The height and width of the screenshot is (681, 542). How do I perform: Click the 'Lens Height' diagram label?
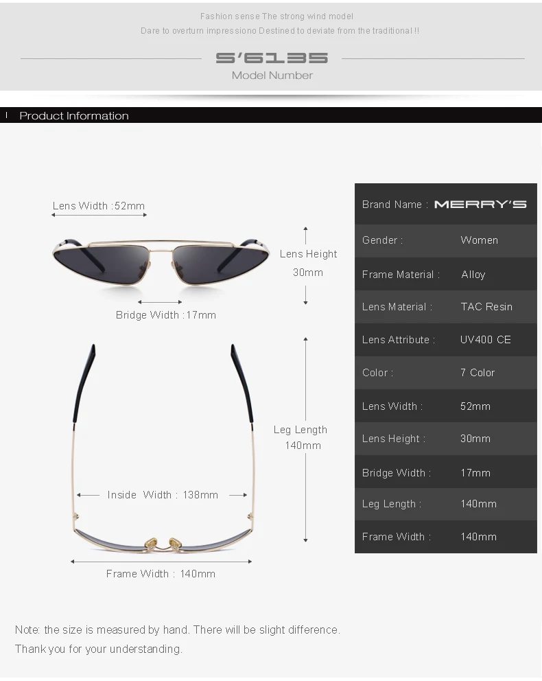tap(308, 254)
